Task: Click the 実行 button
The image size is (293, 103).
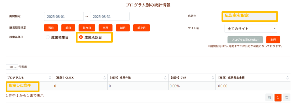Action: 273,40
